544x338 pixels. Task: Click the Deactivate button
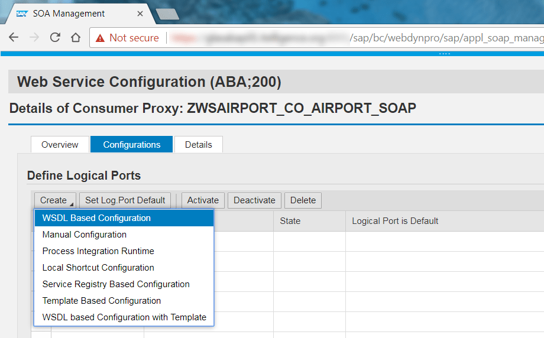pos(254,200)
